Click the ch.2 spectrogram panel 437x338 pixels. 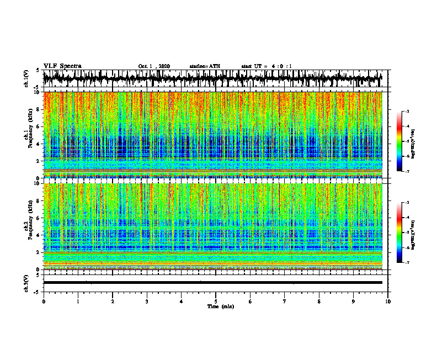coord(212,226)
